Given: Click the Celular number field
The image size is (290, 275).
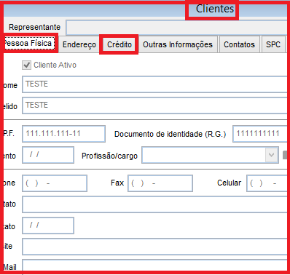Looking at the screenshot, I should pos(267,183).
